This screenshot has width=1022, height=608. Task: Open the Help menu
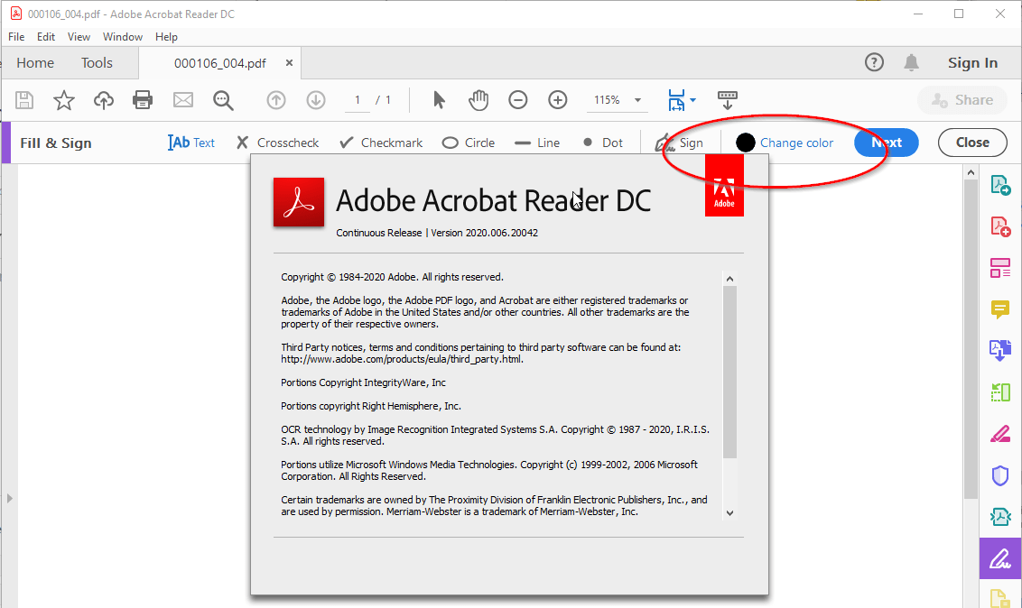coord(166,37)
